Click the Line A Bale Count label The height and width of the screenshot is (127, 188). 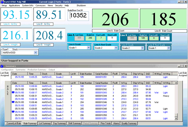pyautogui.click(x=115, y=31)
